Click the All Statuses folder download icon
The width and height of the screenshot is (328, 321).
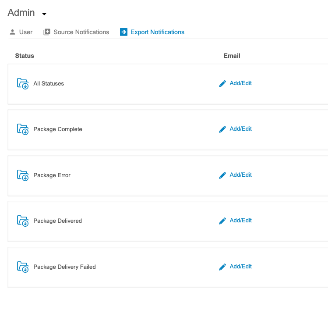click(x=22, y=83)
